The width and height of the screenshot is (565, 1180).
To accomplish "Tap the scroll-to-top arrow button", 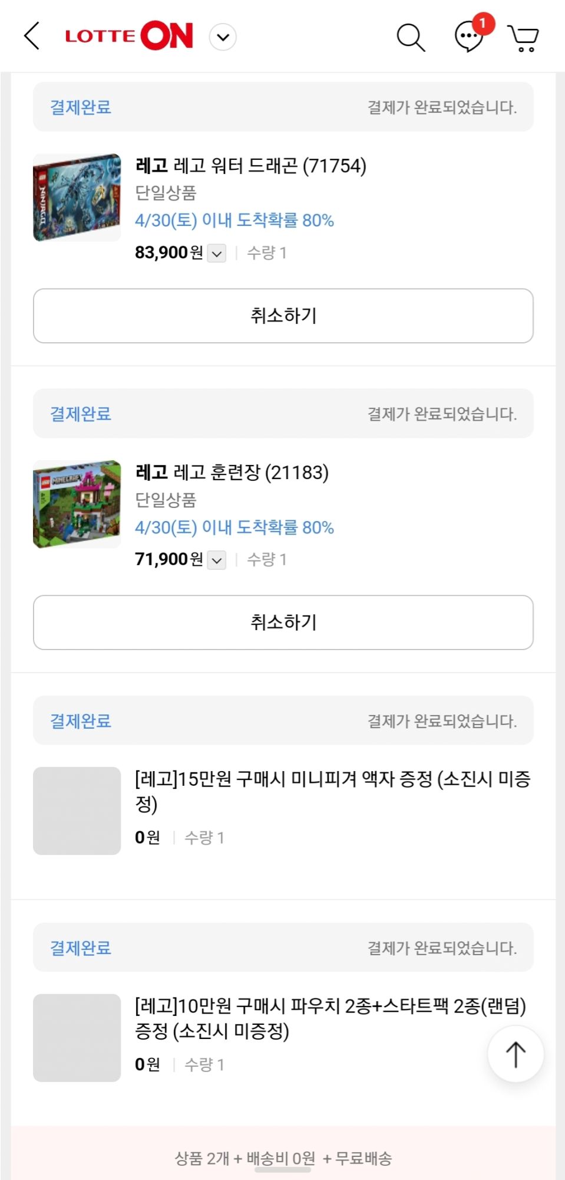I will pos(516,1054).
